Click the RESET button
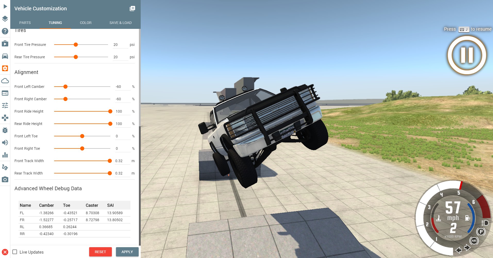Screen dimensions: 493x258 100,252
